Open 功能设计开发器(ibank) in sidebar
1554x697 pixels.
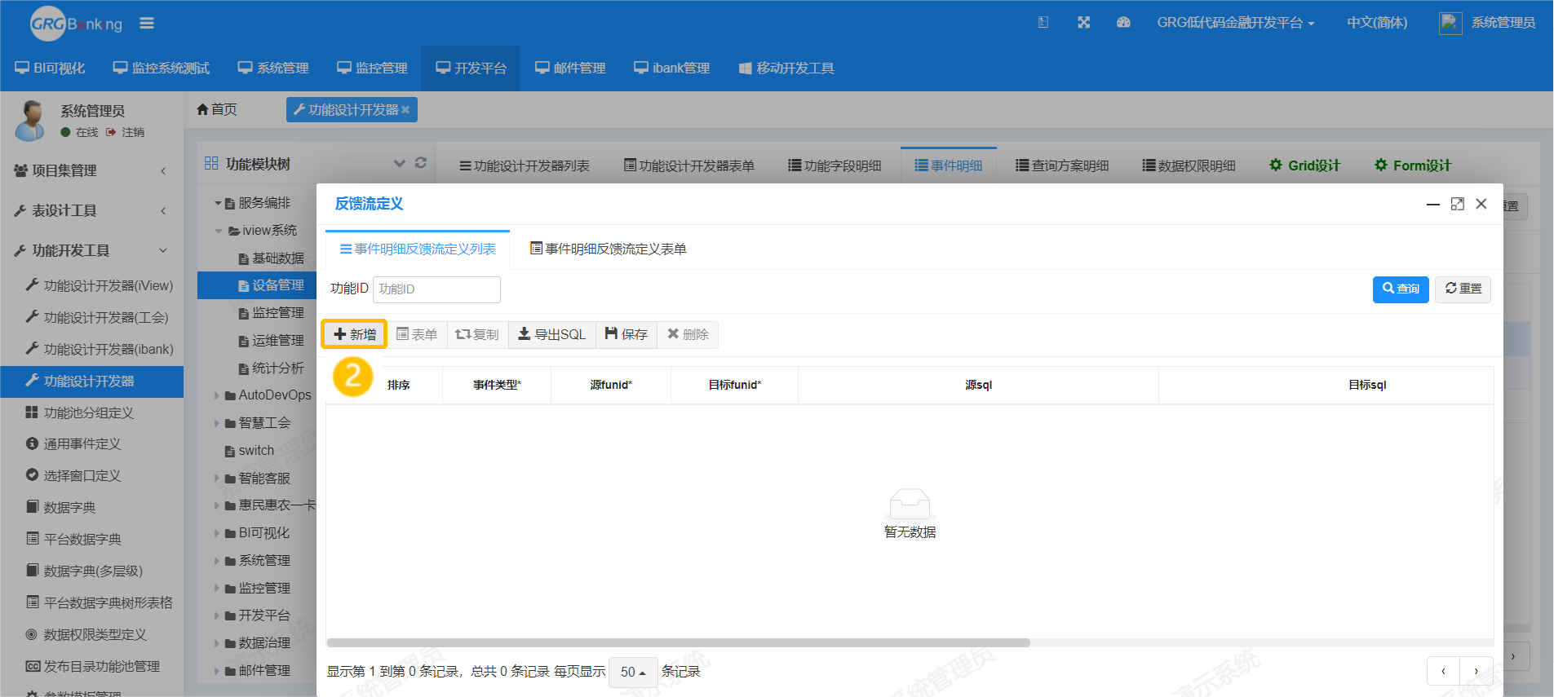[x=100, y=349]
